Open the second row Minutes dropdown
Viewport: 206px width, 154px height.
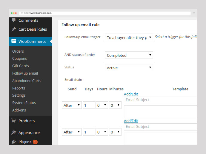tap(115, 132)
